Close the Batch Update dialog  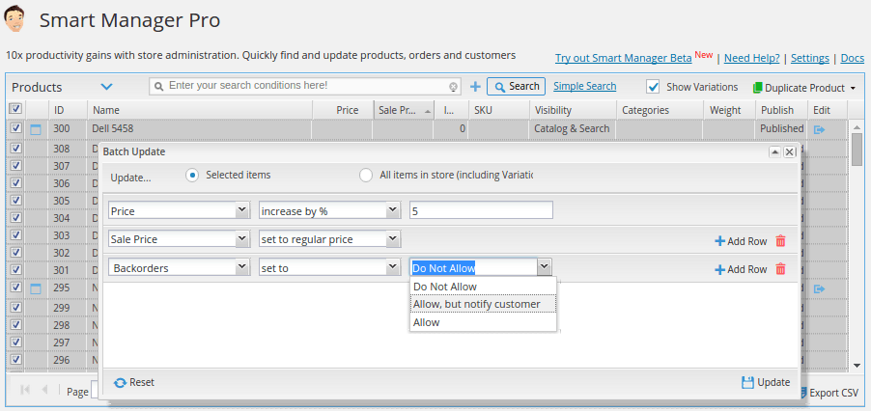point(789,152)
